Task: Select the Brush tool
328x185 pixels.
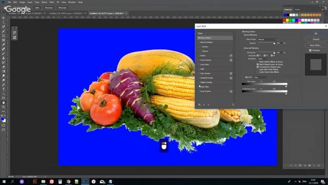Action: pyautogui.click(x=4, y=53)
